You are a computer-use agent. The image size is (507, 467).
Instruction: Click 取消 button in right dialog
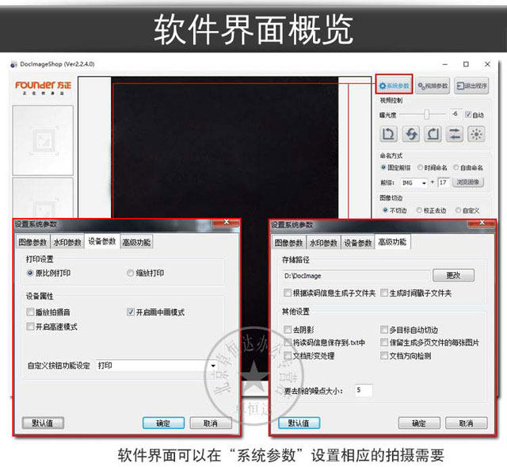tap(467, 423)
